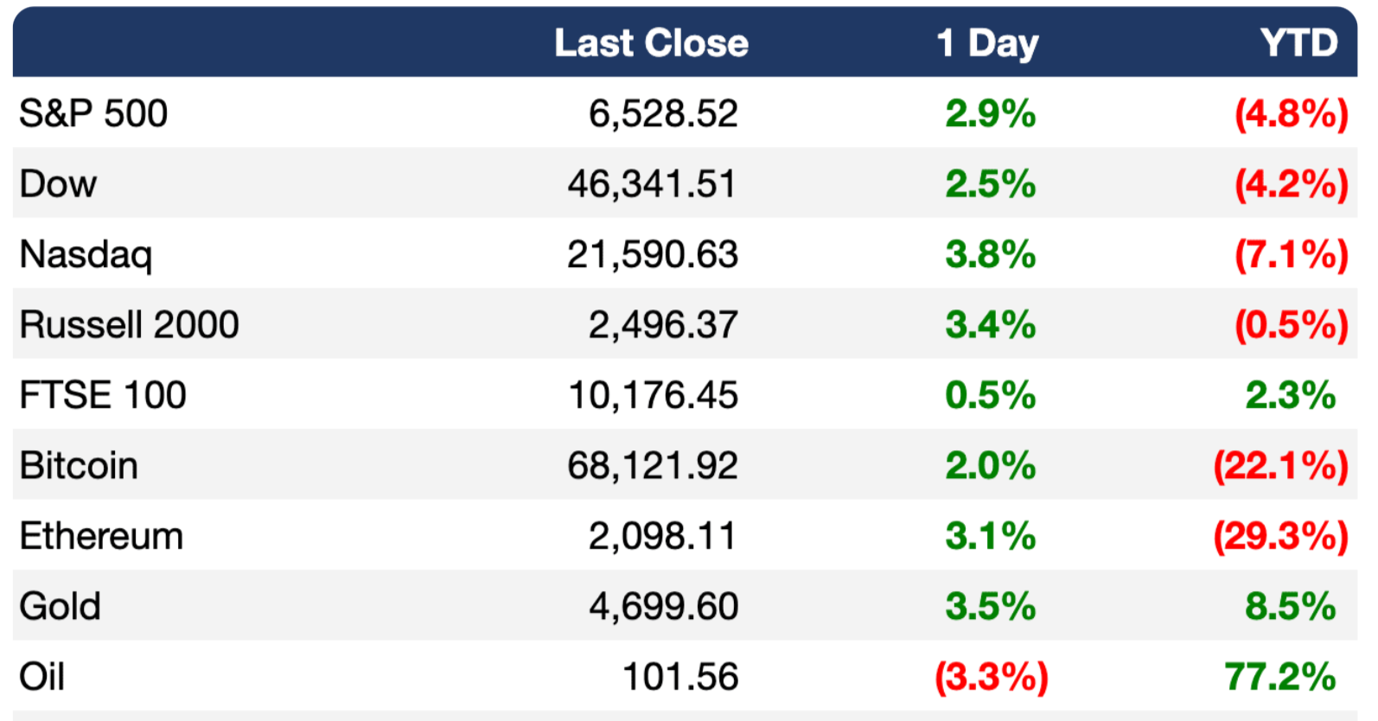Select the S&P 500 row label
Image resolution: width=1378 pixels, height=721 pixels.
(x=93, y=114)
